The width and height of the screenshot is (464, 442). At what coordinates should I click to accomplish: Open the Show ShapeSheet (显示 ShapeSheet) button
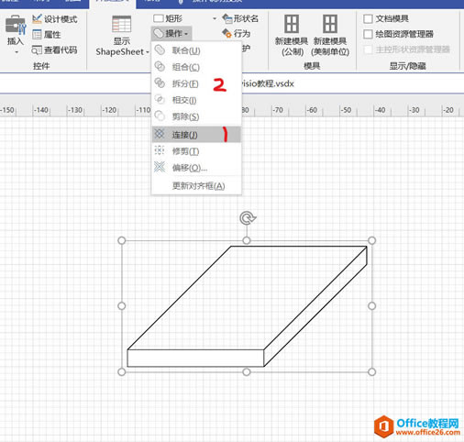pos(122,36)
